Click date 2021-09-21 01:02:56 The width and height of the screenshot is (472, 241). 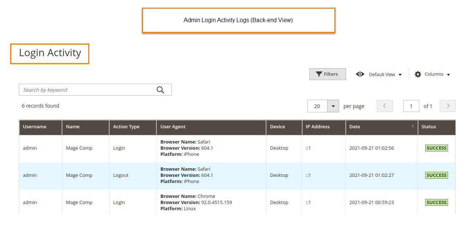[371, 148]
